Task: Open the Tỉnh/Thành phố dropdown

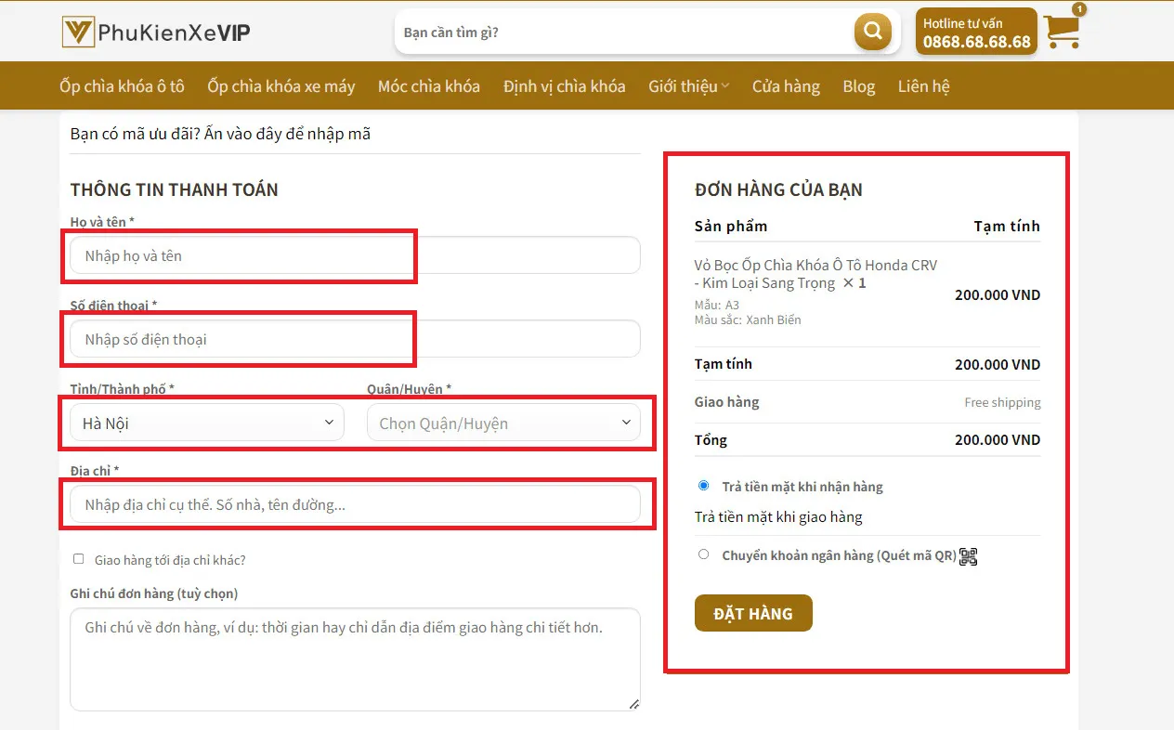Action: (206, 423)
